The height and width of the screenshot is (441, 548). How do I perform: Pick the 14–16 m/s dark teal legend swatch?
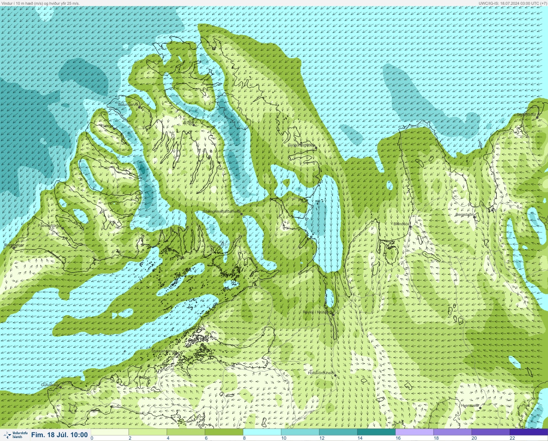(x=376, y=432)
